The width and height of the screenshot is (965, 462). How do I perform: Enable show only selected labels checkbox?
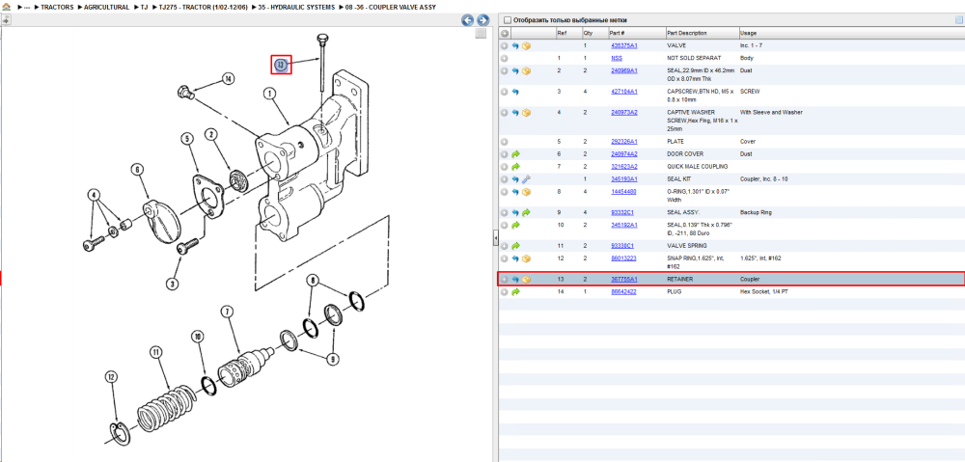click(x=508, y=20)
